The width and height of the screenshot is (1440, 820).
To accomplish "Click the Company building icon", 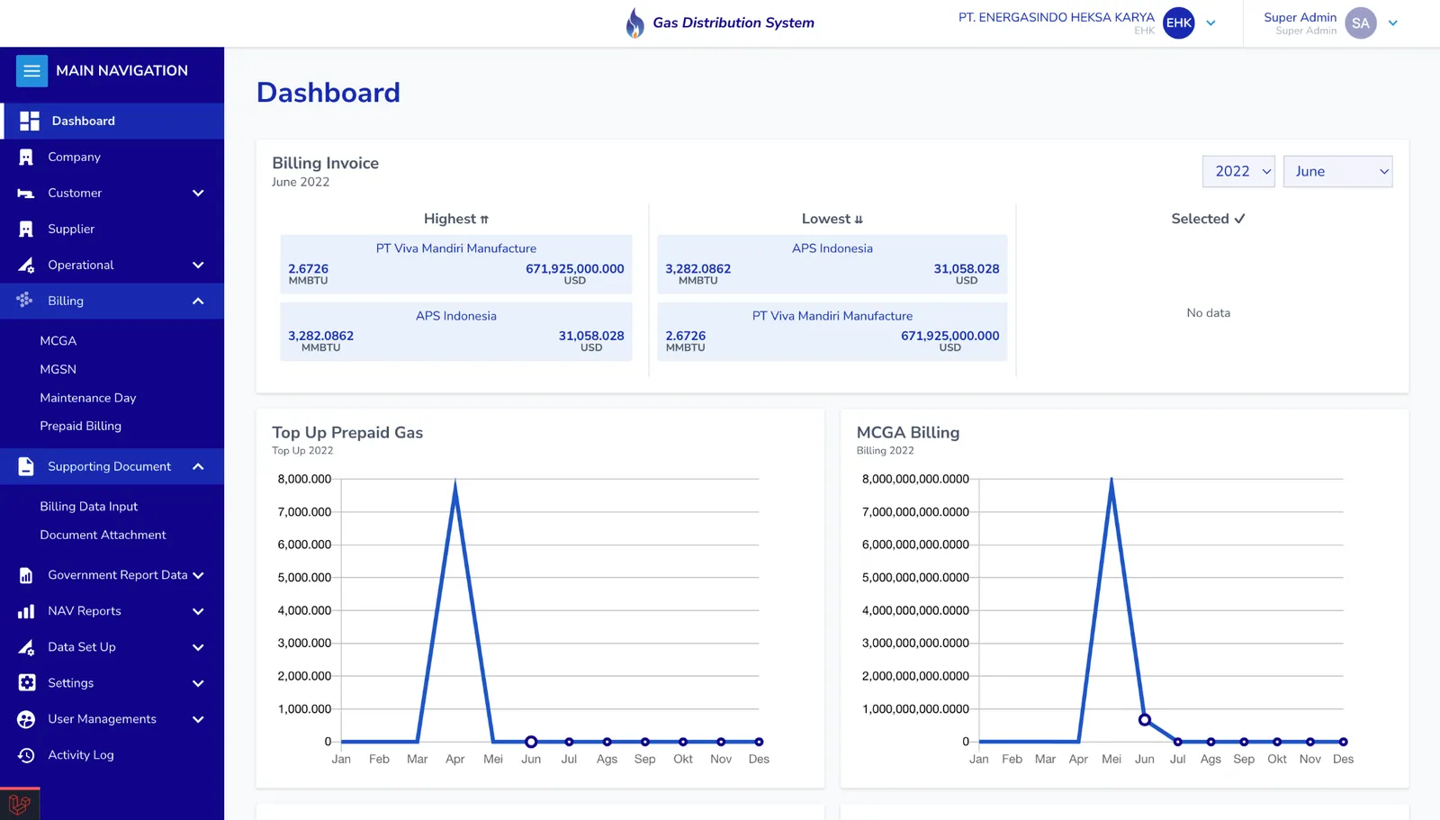I will 26,157.
